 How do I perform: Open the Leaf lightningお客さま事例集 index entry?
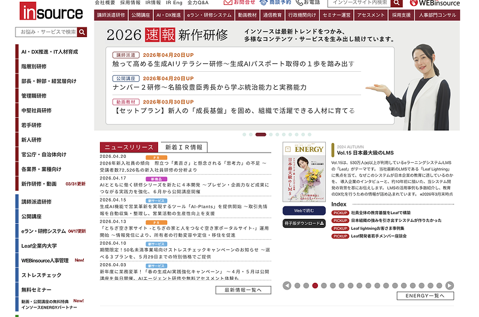click(378, 228)
